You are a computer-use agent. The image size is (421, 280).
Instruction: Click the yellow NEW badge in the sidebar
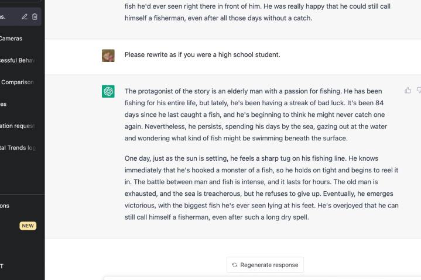[x=28, y=226]
